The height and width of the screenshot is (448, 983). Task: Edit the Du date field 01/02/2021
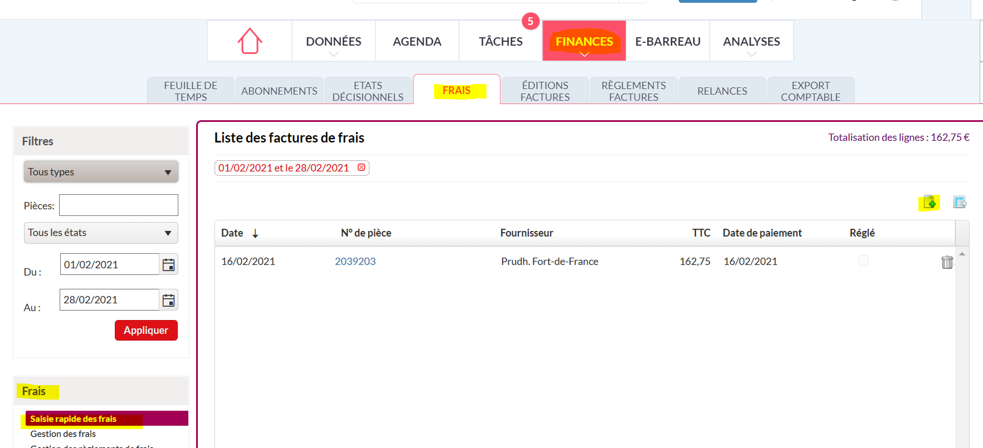[x=109, y=264]
